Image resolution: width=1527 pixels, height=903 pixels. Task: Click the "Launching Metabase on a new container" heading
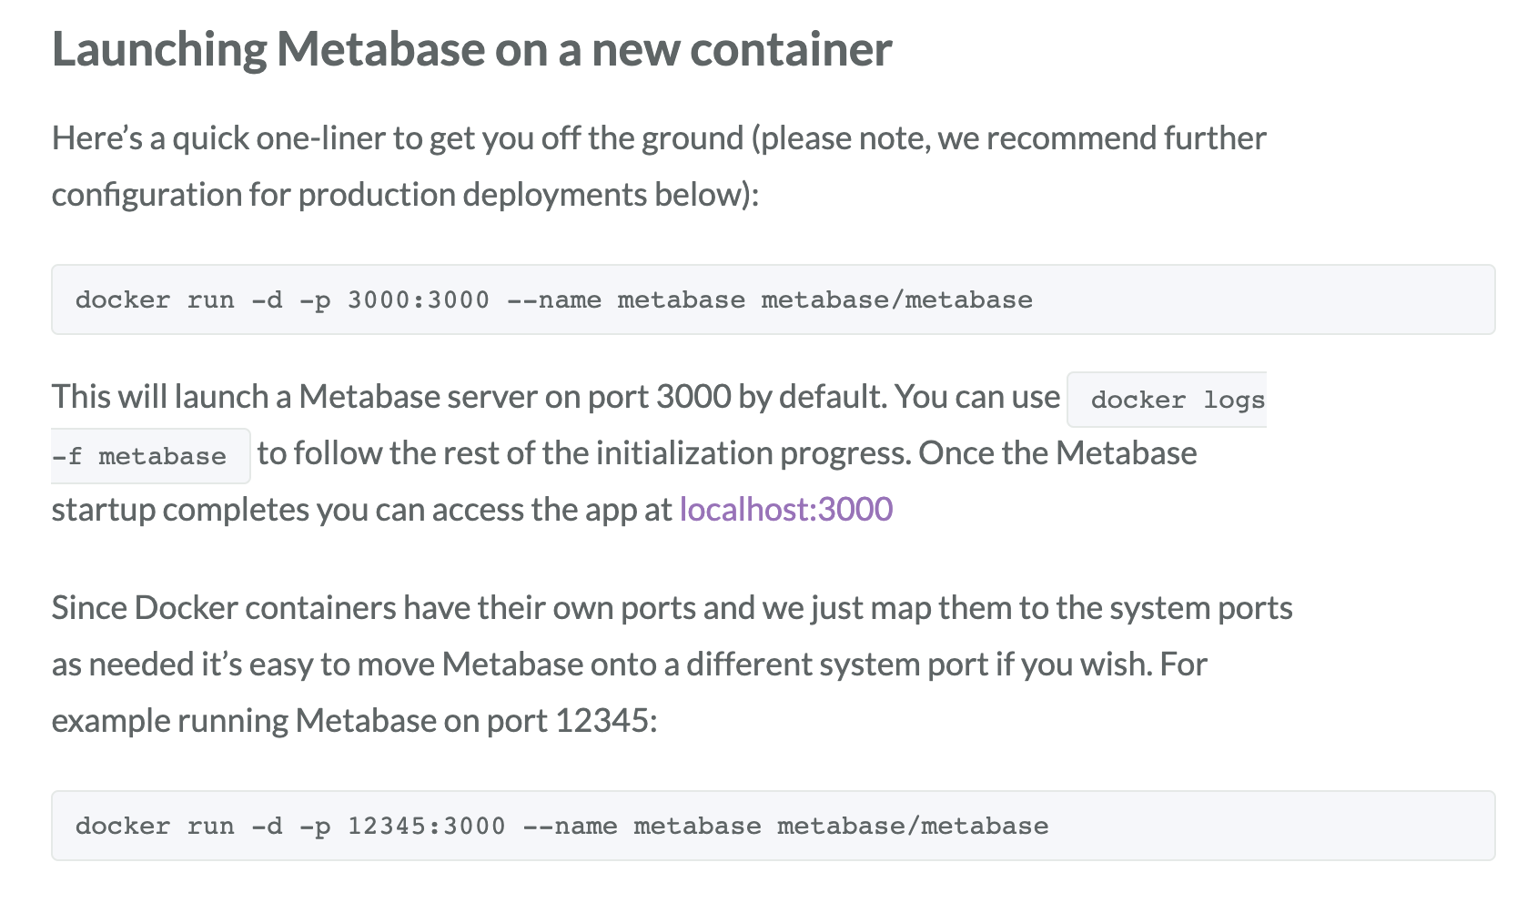[471, 49]
